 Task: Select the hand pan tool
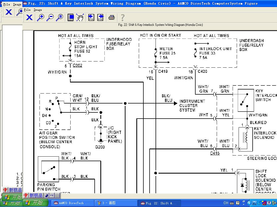[x=80, y=18]
